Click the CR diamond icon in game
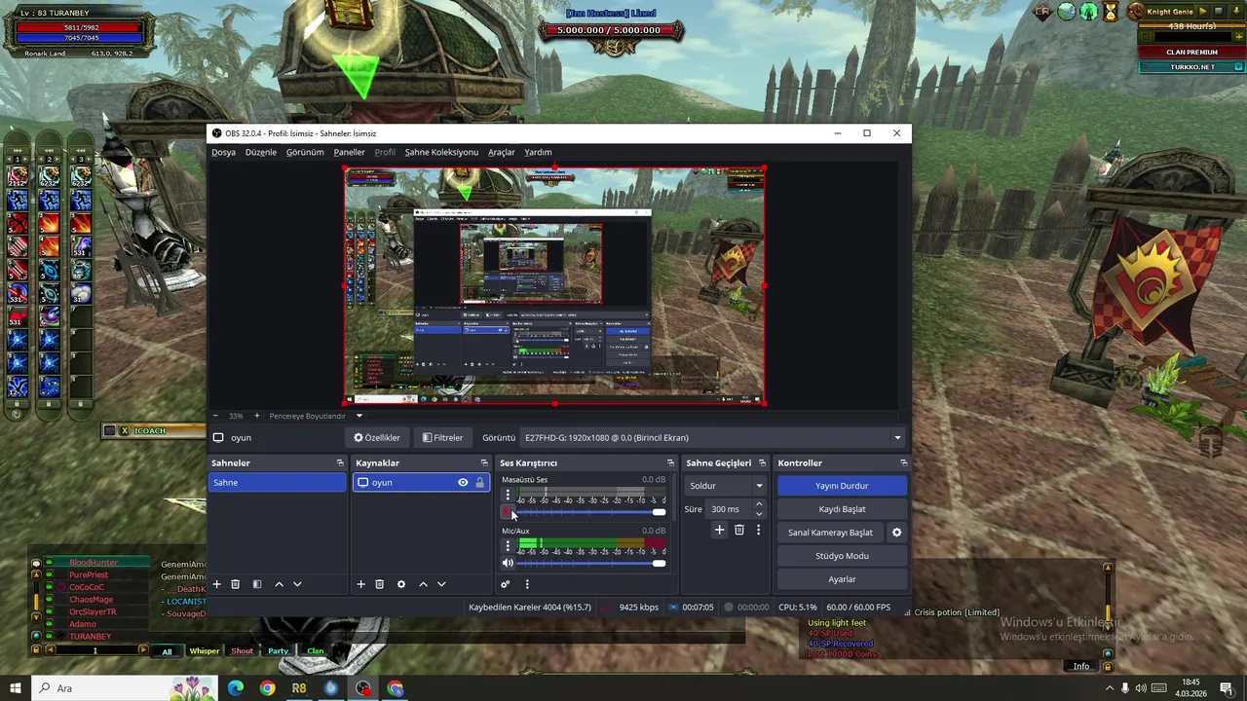This screenshot has width=1247, height=701. coord(1042,12)
